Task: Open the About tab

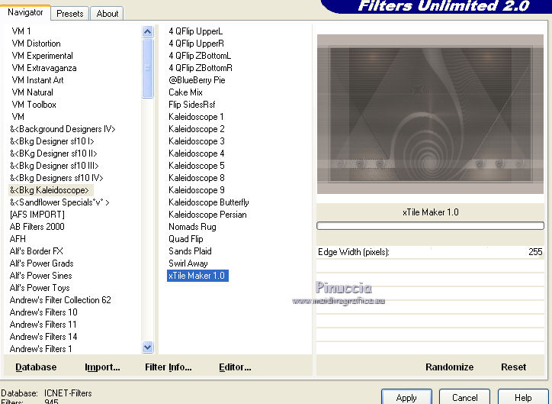Action: 107,14
